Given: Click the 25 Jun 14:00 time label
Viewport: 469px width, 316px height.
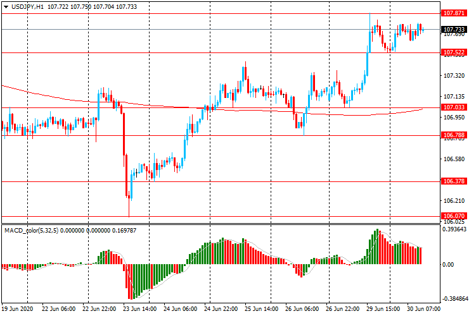Looking at the screenshot, I should [x=261, y=308].
